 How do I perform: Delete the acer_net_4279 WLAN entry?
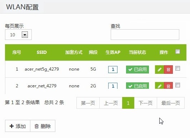169,86
